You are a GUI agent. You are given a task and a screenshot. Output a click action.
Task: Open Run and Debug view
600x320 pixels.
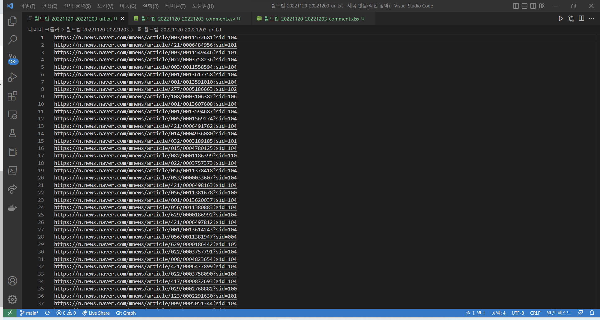(12, 77)
